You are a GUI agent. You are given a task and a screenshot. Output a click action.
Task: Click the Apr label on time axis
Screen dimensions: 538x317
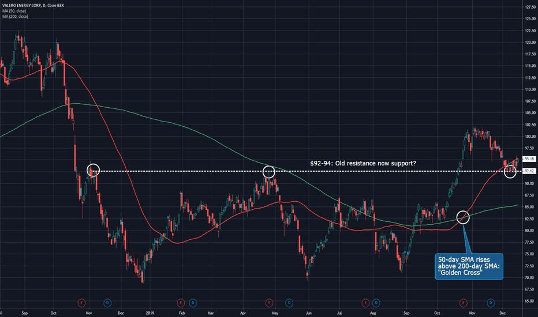[x=243, y=313]
